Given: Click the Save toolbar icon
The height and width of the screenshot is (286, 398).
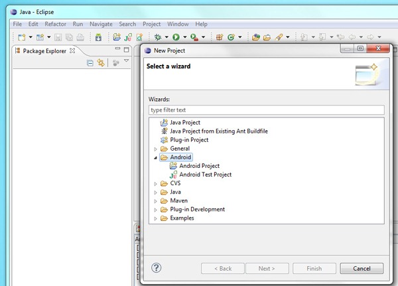Looking at the screenshot, I should tap(58, 37).
